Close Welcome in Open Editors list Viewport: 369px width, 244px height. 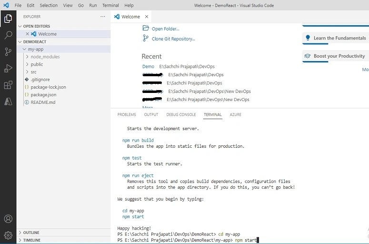tap(27, 34)
